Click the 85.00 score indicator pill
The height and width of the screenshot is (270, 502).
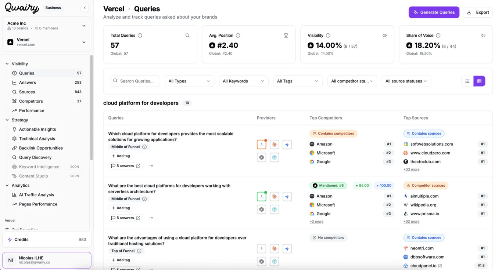pos(362,185)
